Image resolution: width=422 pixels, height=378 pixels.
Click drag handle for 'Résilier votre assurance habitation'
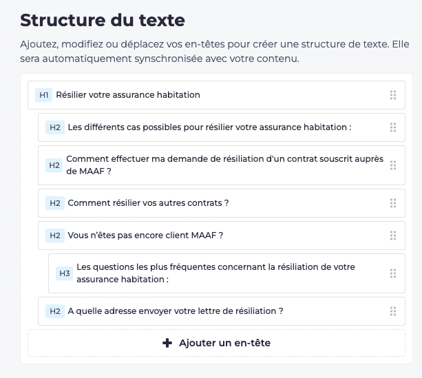(393, 95)
